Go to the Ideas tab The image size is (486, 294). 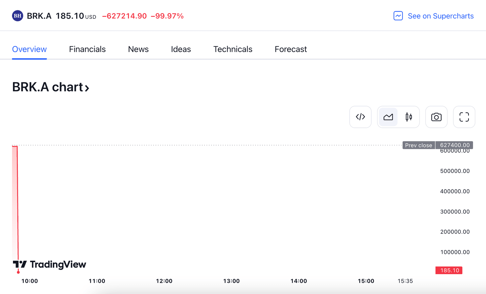click(181, 49)
